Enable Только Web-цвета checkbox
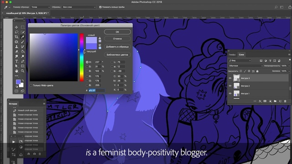The height and width of the screenshot is (164, 292). coord(31,85)
